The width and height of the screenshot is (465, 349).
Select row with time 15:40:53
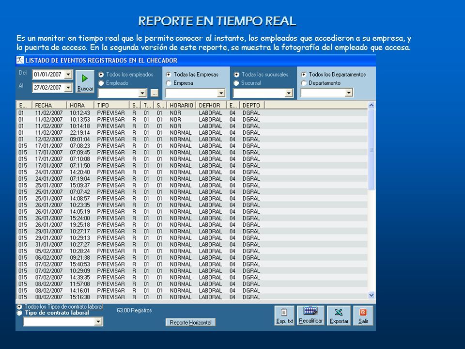(x=192, y=264)
